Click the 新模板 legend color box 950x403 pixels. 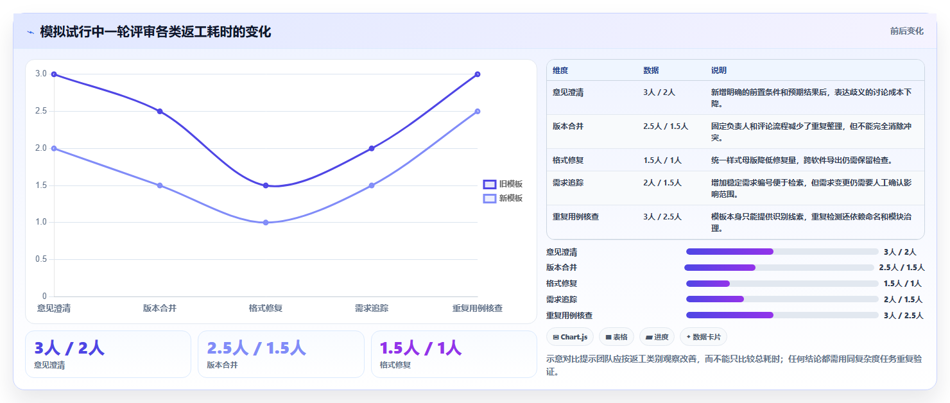click(490, 198)
